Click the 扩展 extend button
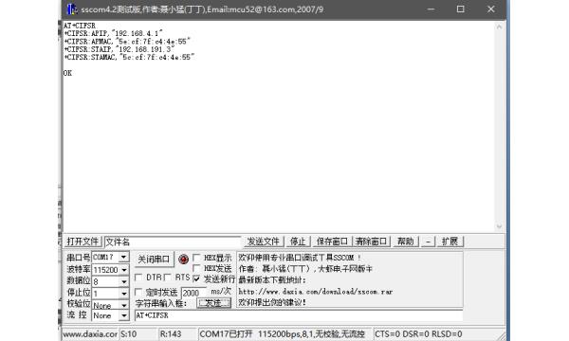 click(x=450, y=242)
